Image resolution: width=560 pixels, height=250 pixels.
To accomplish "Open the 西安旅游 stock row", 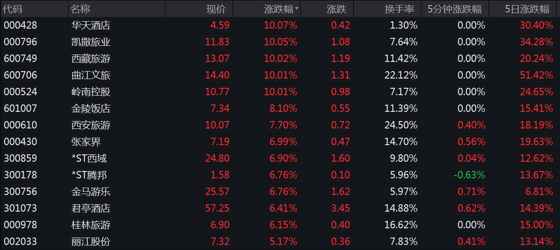I will tap(280, 125).
